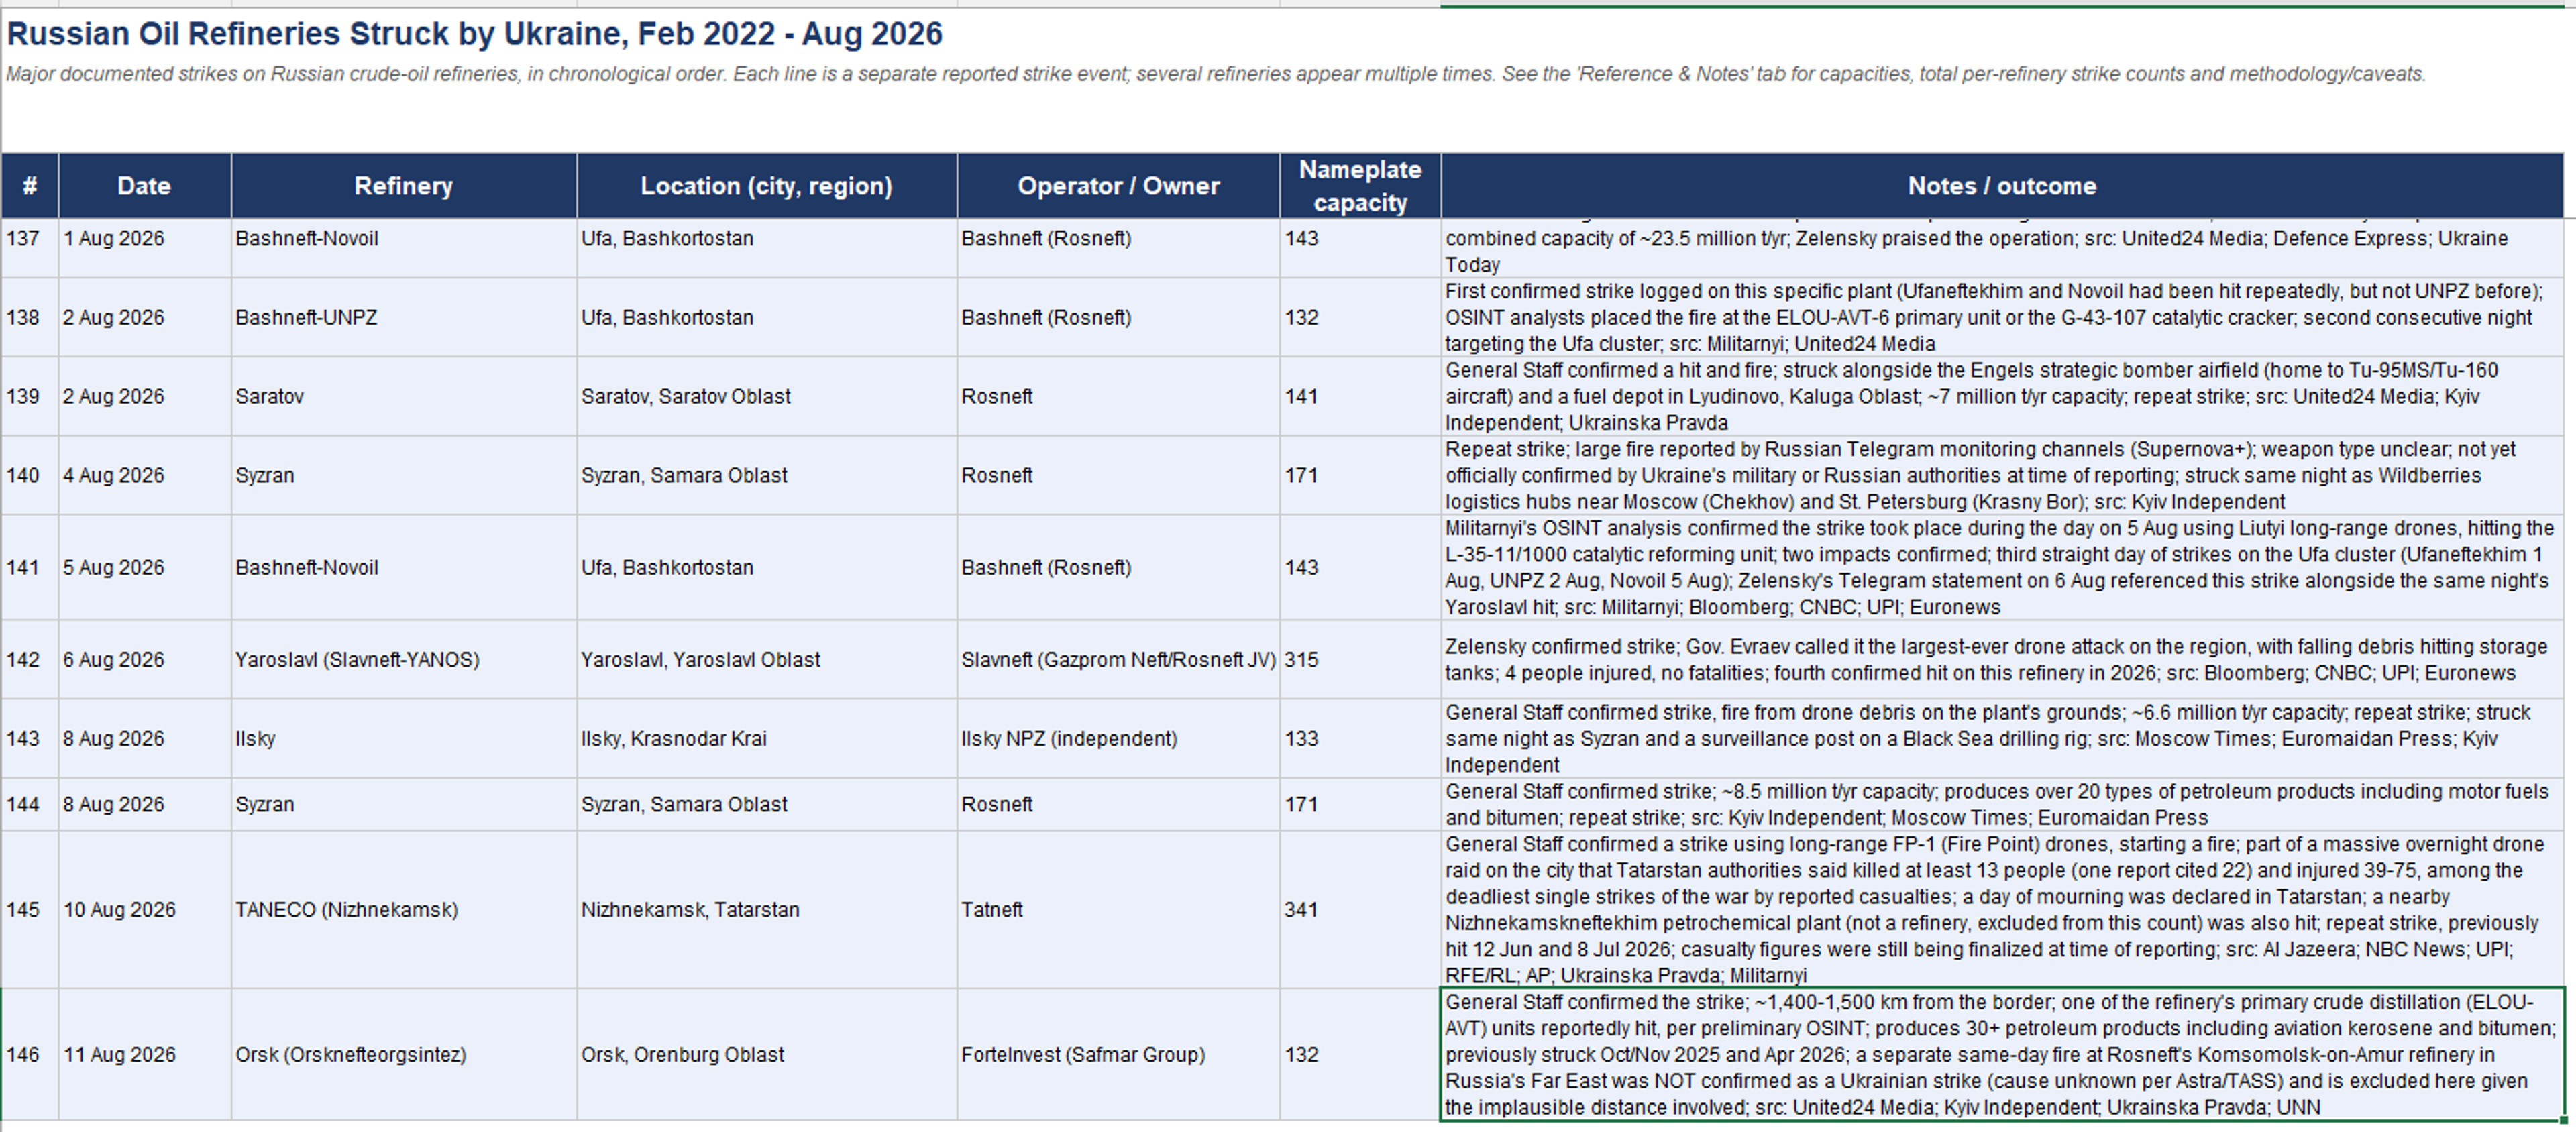Click the 'Location (city, region)' header
Image resolution: width=2576 pixels, height=1132 pixels.
[767, 186]
